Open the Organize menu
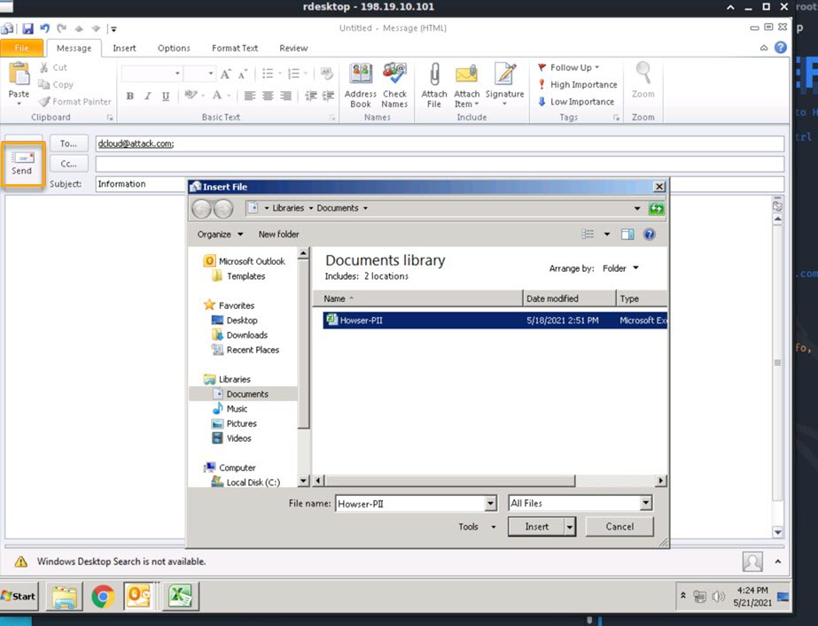Image resolution: width=818 pixels, height=626 pixels. pos(220,234)
